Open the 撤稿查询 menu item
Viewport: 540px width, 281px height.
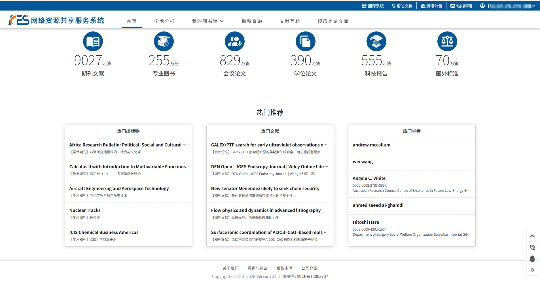[x=252, y=21]
